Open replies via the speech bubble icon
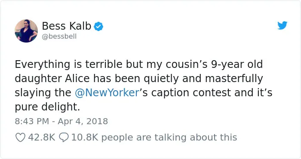This screenshot has width=301, height=159. [64, 138]
